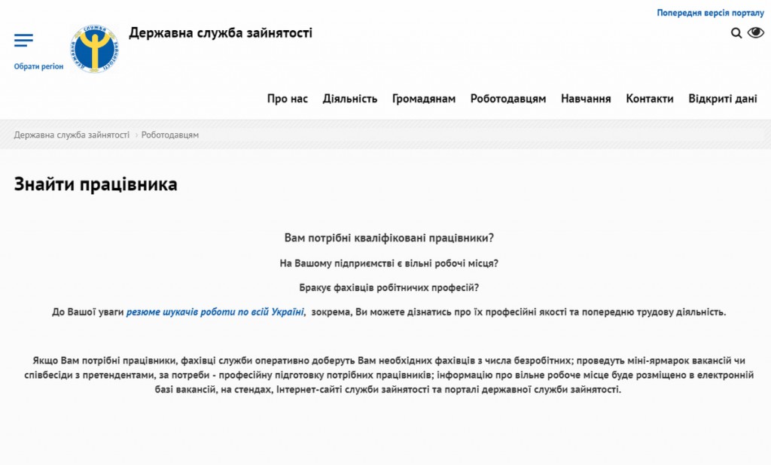Open the "Навчання" menu section

[586, 99]
